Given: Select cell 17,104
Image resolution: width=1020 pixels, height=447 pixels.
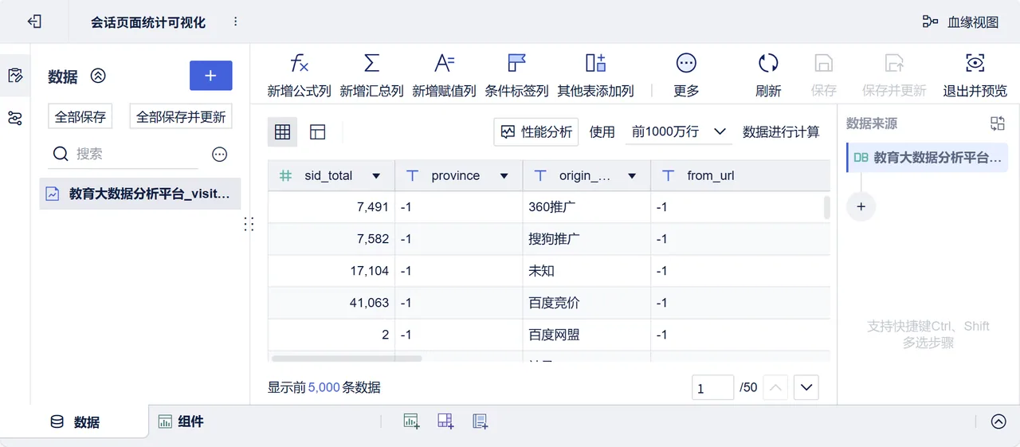Looking at the screenshot, I should 331,271.
